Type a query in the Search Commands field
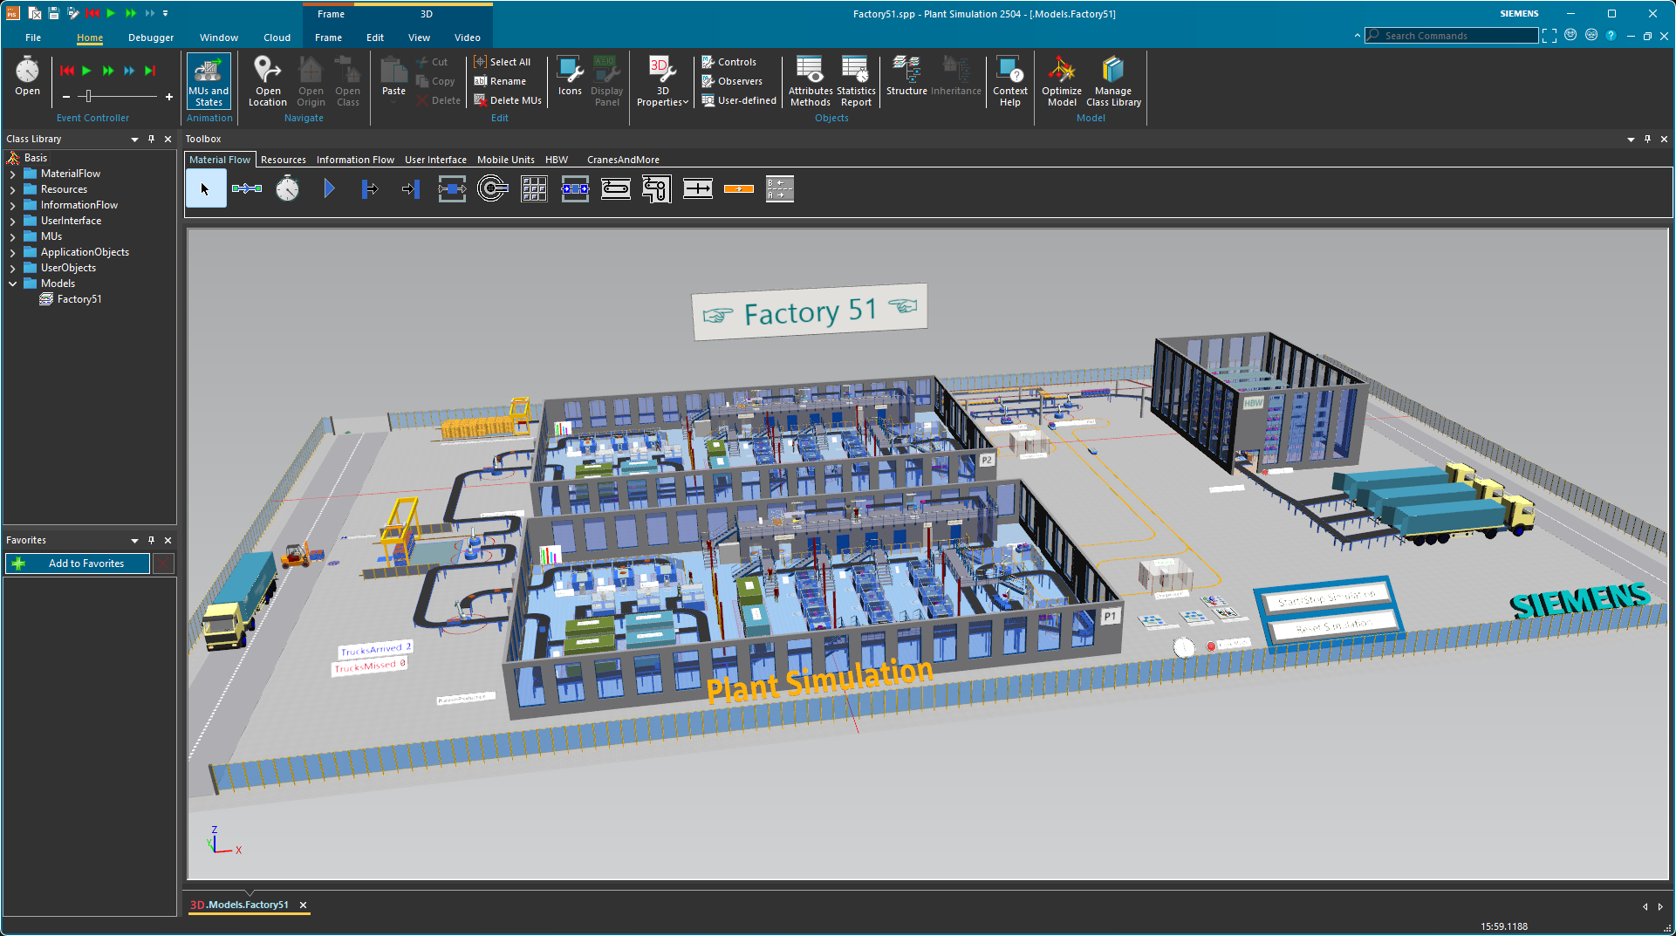Screen dimensions: 1676x936 coord(1448,35)
